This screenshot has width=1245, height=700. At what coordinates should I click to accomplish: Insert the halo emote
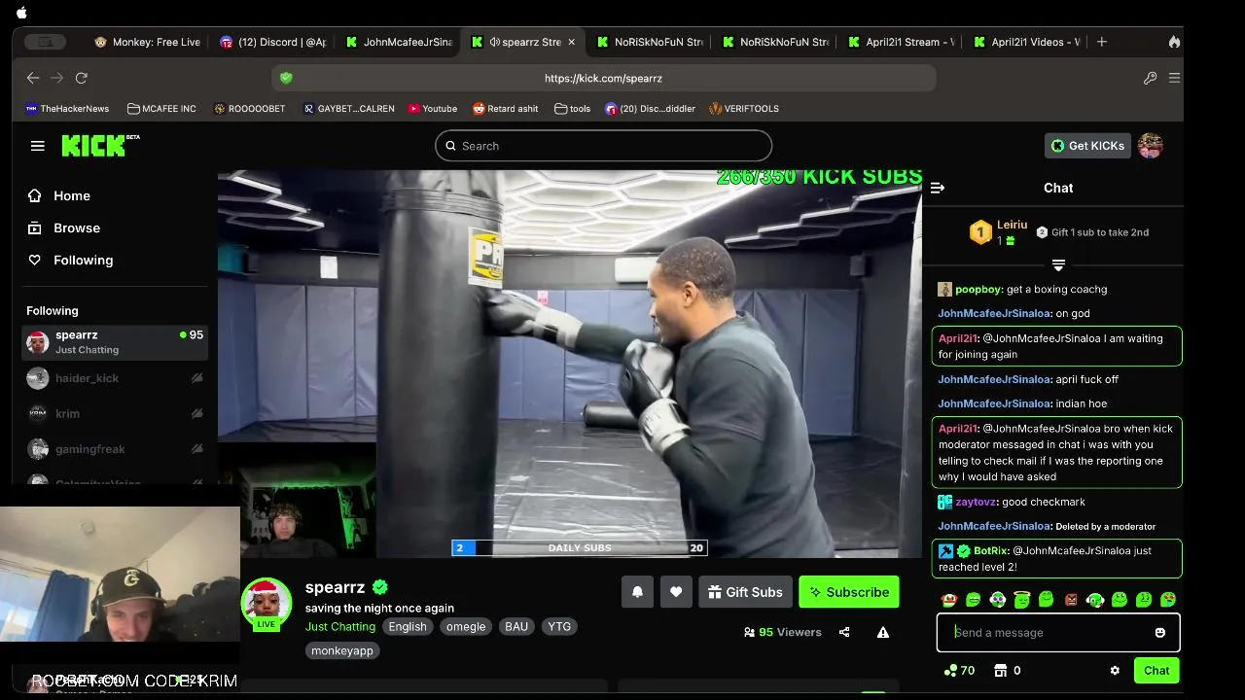1022,600
